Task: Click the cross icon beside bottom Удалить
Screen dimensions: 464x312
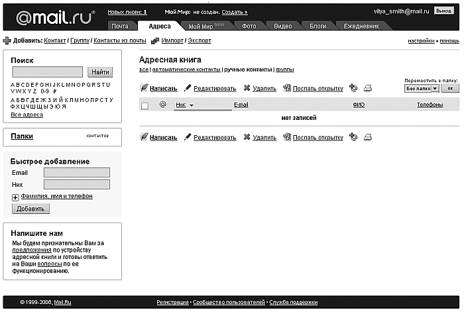Action: click(247, 137)
